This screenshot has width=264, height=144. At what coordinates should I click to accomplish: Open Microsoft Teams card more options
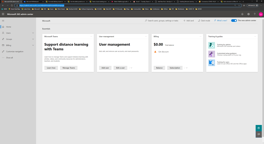coord(91,37)
